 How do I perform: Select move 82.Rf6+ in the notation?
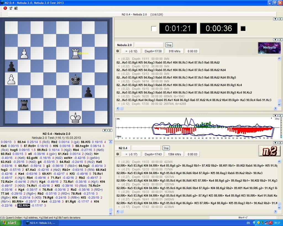click(x=24, y=206)
